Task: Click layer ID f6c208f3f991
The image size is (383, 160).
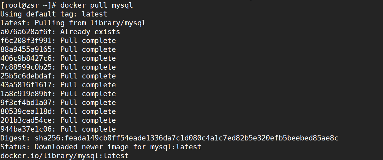Action: [x=26, y=41]
